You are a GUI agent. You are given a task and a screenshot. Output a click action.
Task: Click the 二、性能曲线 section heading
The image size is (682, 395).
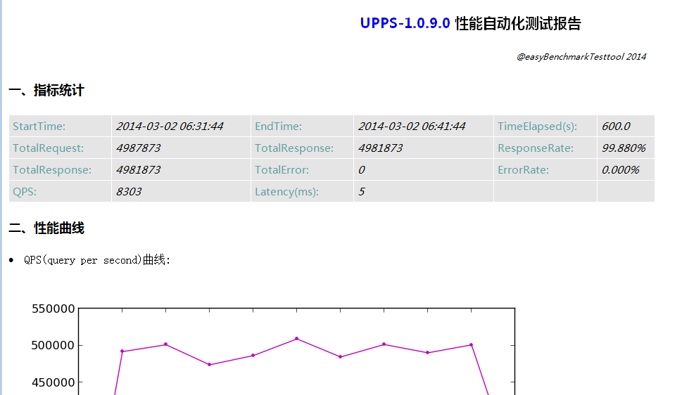(46, 228)
